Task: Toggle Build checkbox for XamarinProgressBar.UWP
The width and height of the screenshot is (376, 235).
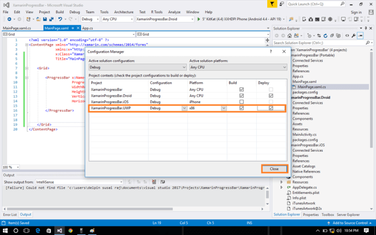Action: [241, 108]
